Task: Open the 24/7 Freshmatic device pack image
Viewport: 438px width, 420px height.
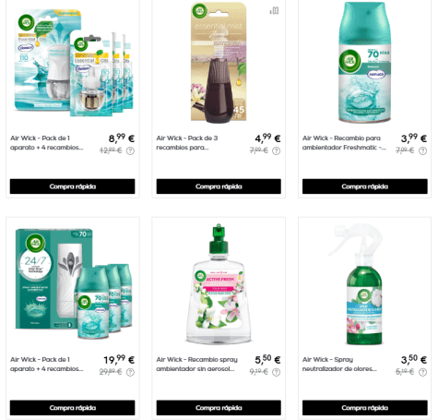Action: tap(74, 283)
